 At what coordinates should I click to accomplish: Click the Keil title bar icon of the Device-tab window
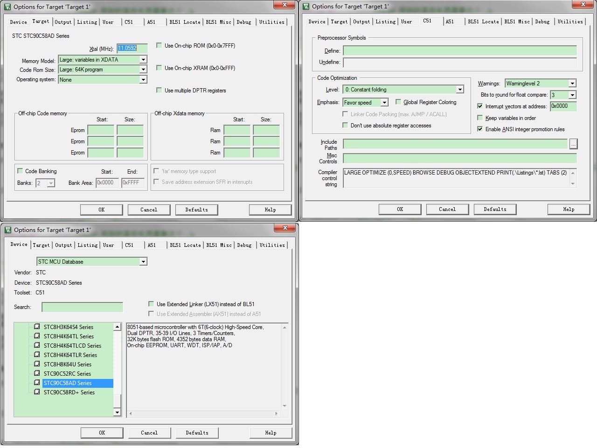(x=7, y=230)
